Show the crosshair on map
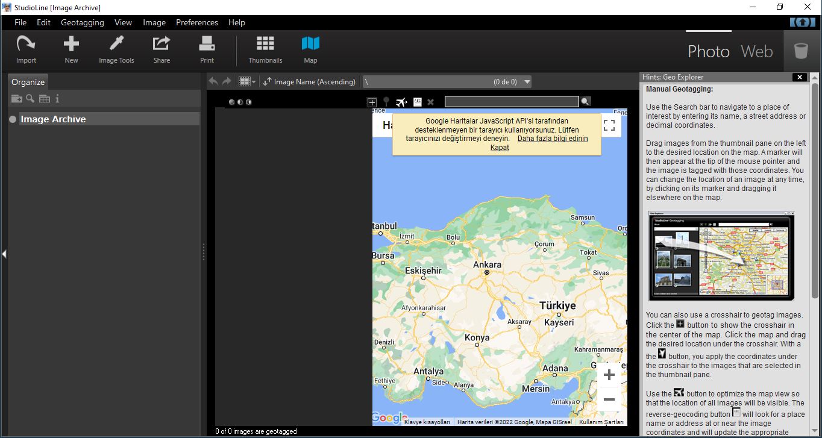Viewport: 822px width, 438px height. 372,102
